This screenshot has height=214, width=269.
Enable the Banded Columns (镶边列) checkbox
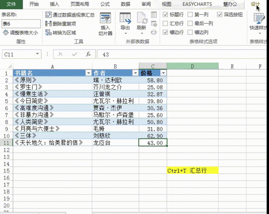pyautogui.click(x=190, y=32)
